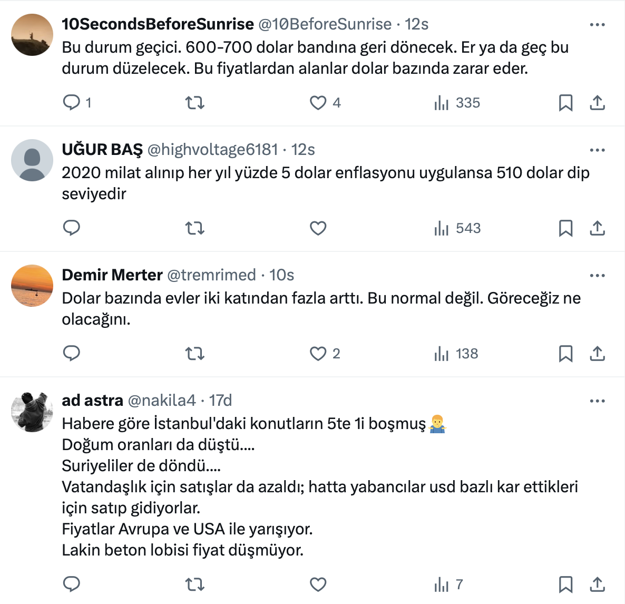Open ad astra profile name

point(92,400)
